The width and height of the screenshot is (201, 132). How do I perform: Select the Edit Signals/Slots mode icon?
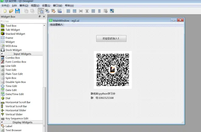pyautogui.click(x=47, y=11)
